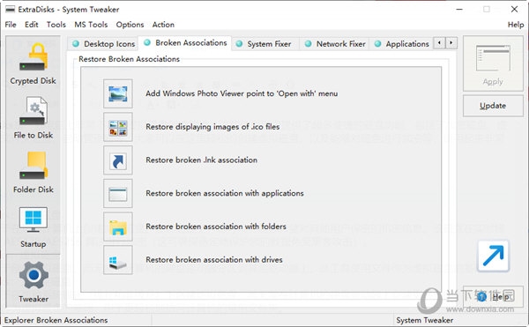Switch to the Network Fixer tab
The image size is (529, 327).
click(x=335, y=44)
